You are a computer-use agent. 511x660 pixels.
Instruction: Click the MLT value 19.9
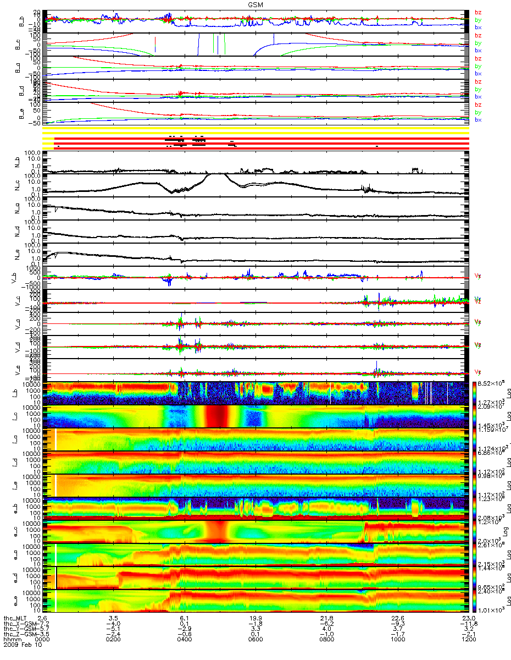point(256,619)
